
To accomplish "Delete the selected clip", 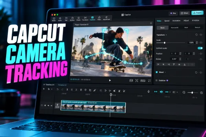I will [81, 90].
